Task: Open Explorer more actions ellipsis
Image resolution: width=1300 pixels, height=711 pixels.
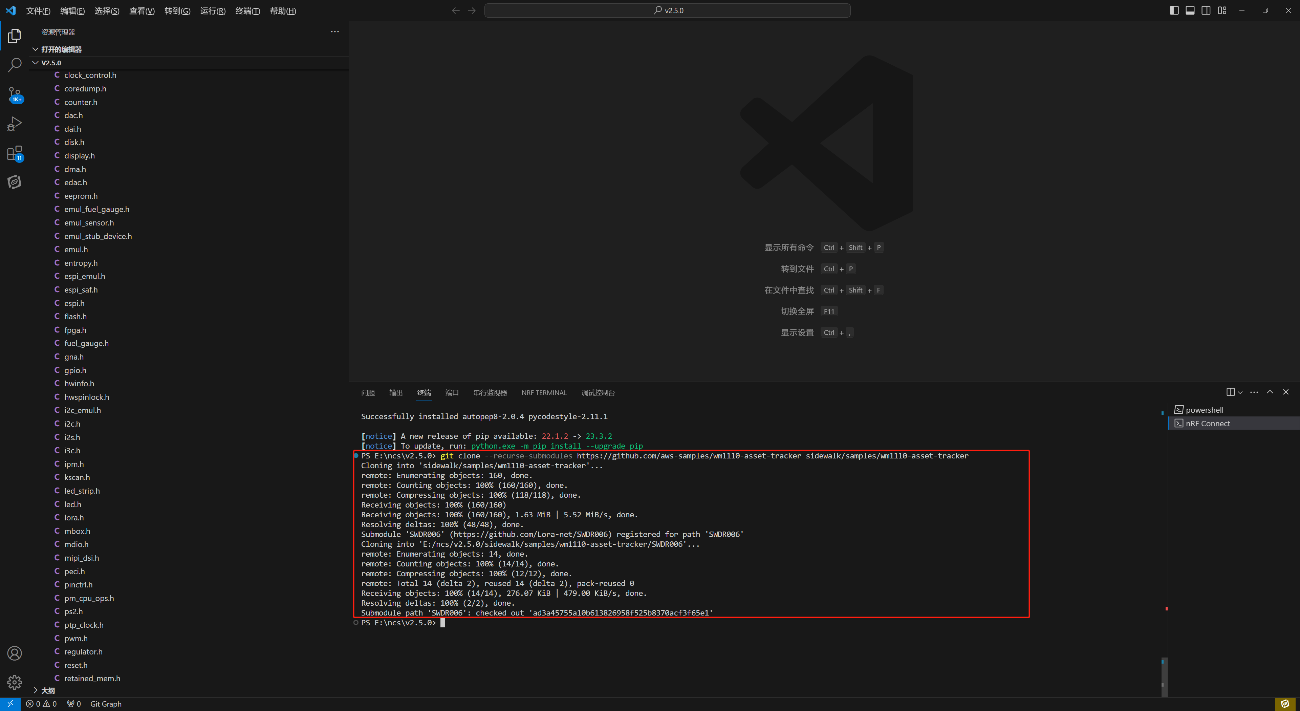Action: point(334,32)
